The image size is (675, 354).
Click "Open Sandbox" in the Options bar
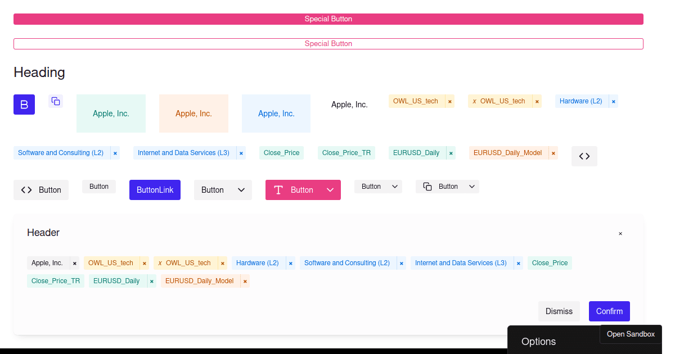point(631,334)
